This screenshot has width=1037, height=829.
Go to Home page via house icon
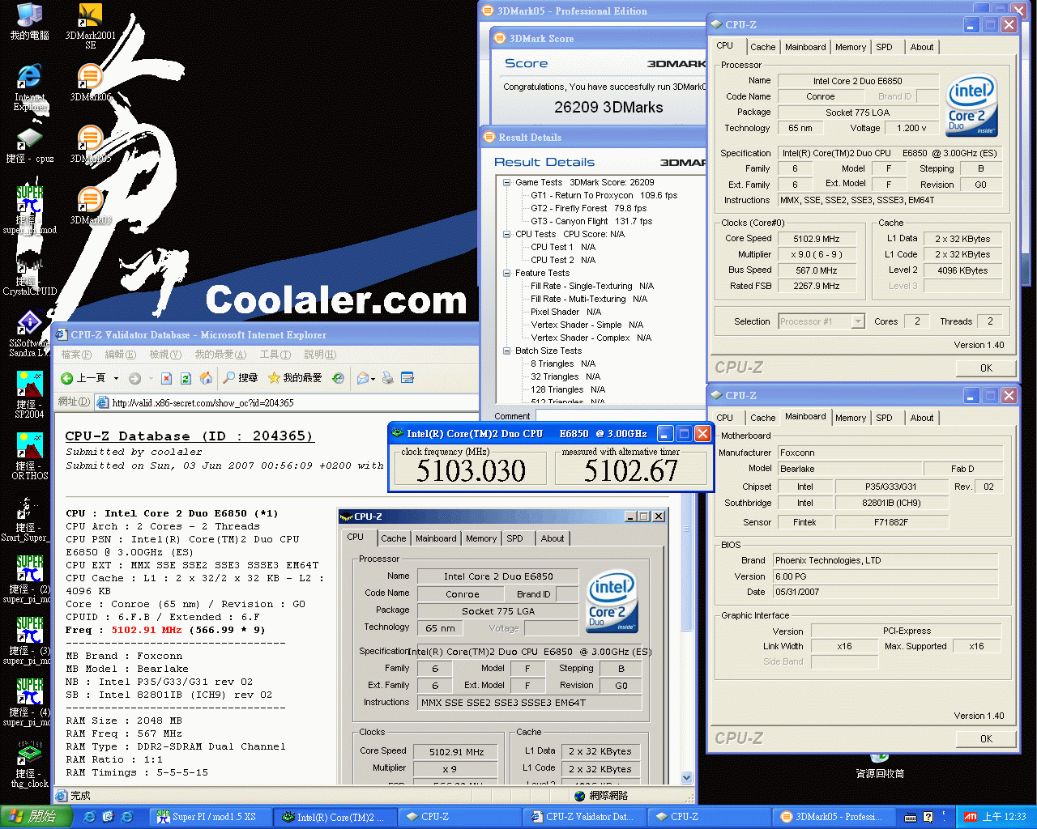point(206,378)
